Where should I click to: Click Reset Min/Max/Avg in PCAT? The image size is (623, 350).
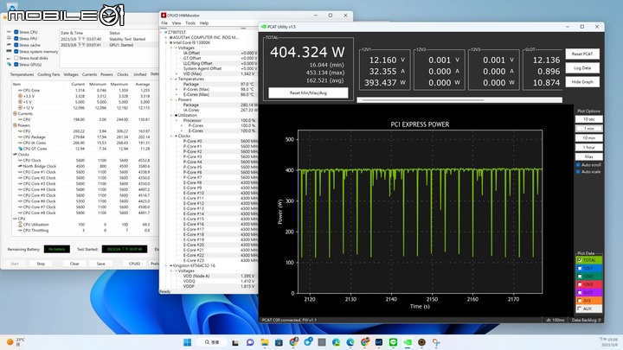coord(308,92)
